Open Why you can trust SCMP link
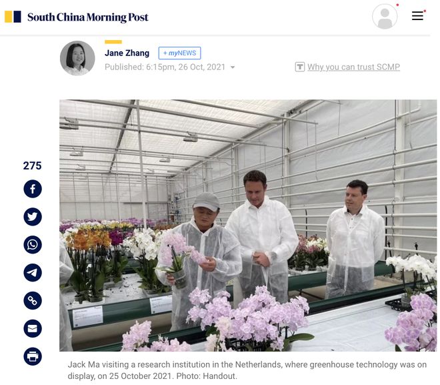440x385 pixels. pyautogui.click(x=353, y=67)
